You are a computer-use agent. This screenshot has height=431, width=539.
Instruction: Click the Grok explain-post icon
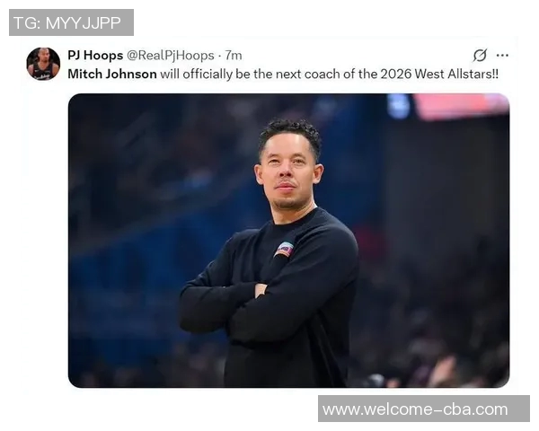(x=480, y=55)
